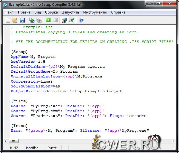The width and height of the screenshot is (179, 153).
Task: Click the [Files] section header
Action: pos(19,101)
